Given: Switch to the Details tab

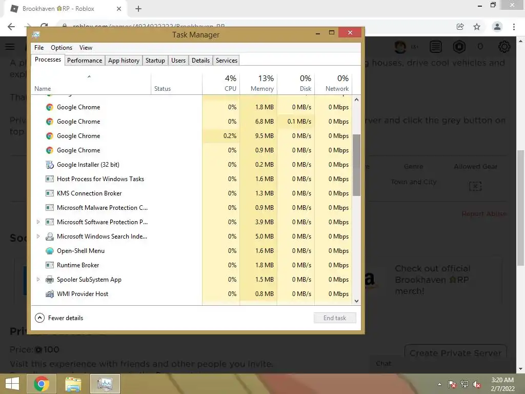Looking at the screenshot, I should [201, 61].
